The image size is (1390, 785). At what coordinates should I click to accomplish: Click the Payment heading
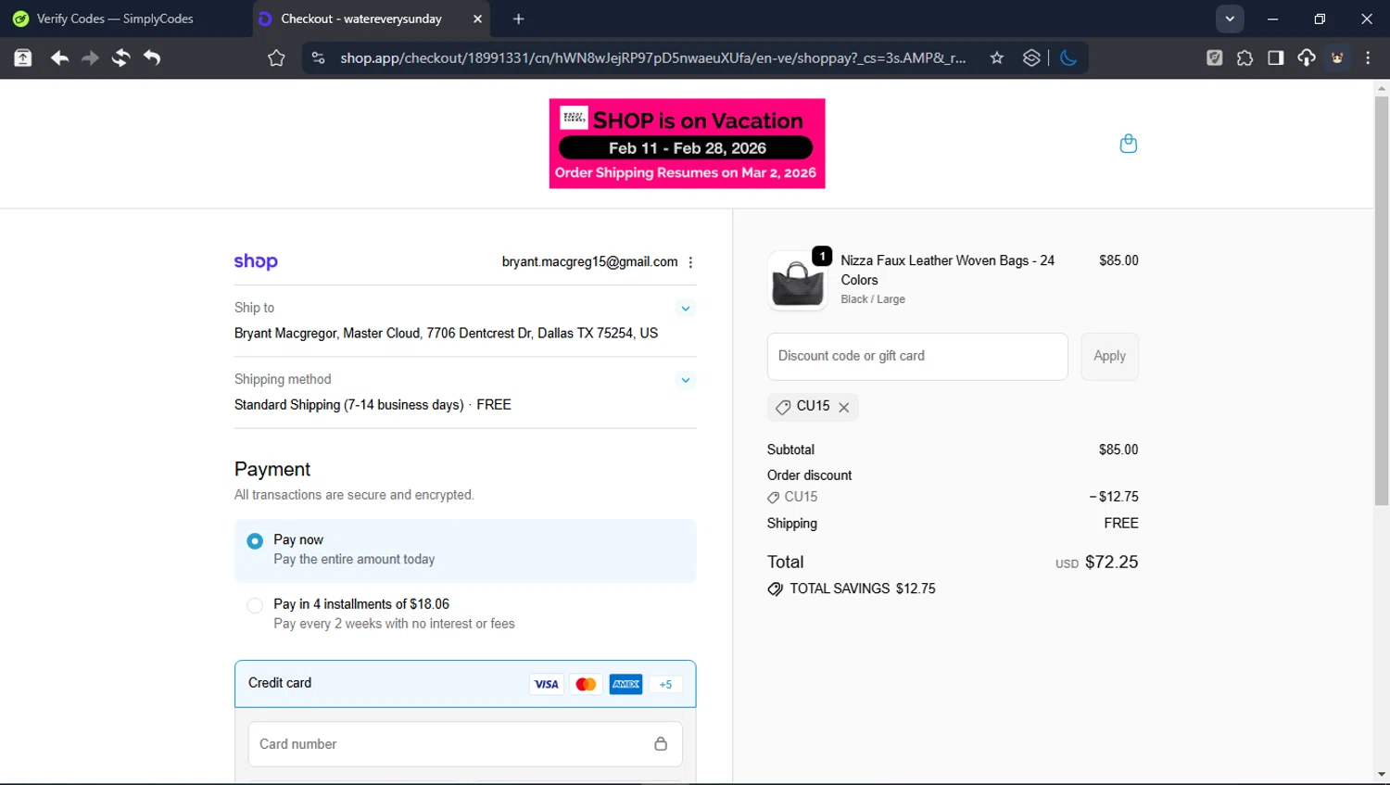(x=272, y=469)
